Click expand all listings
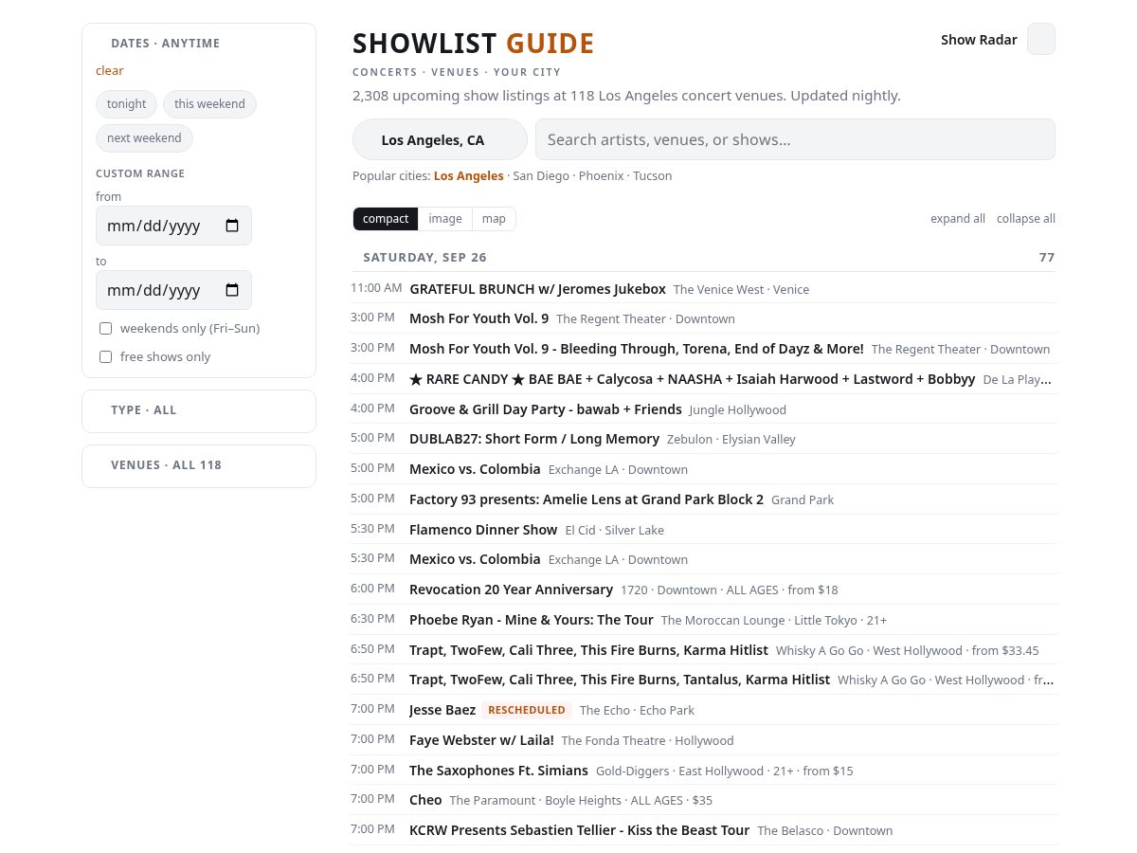 pos(958,219)
